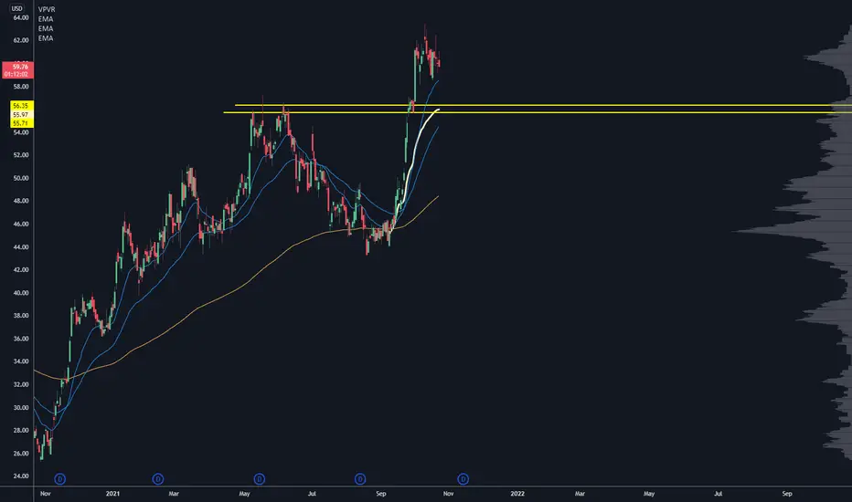Select the bottom EMA indicator label
Viewport: 852px width, 502px height.
tap(46, 38)
